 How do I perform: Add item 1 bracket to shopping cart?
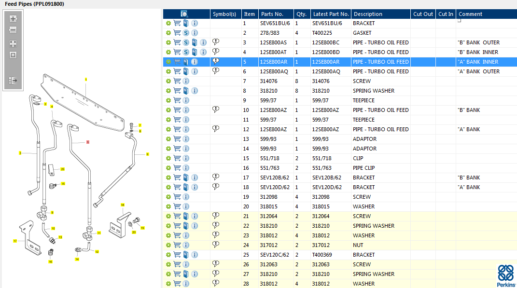click(177, 23)
